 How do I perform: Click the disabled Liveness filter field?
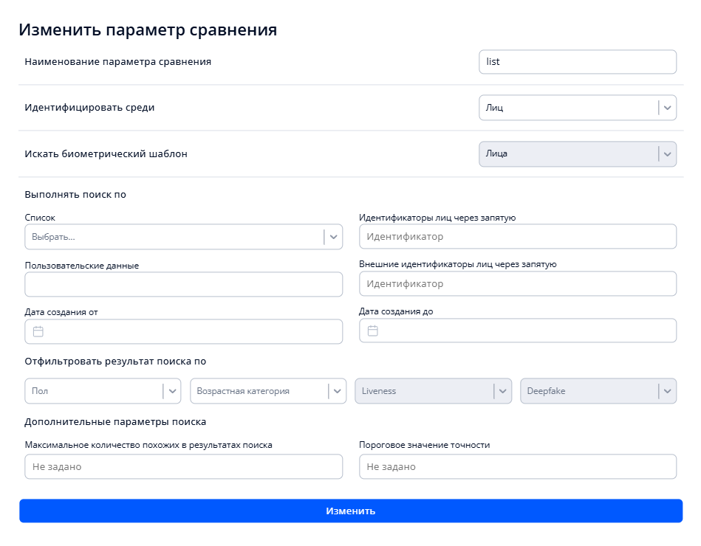click(x=428, y=390)
